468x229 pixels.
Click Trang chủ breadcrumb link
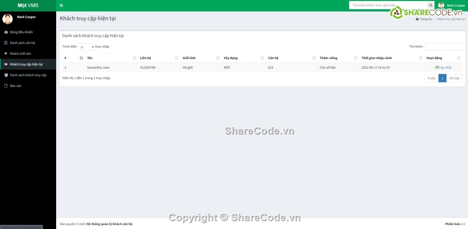pos(426,19)
